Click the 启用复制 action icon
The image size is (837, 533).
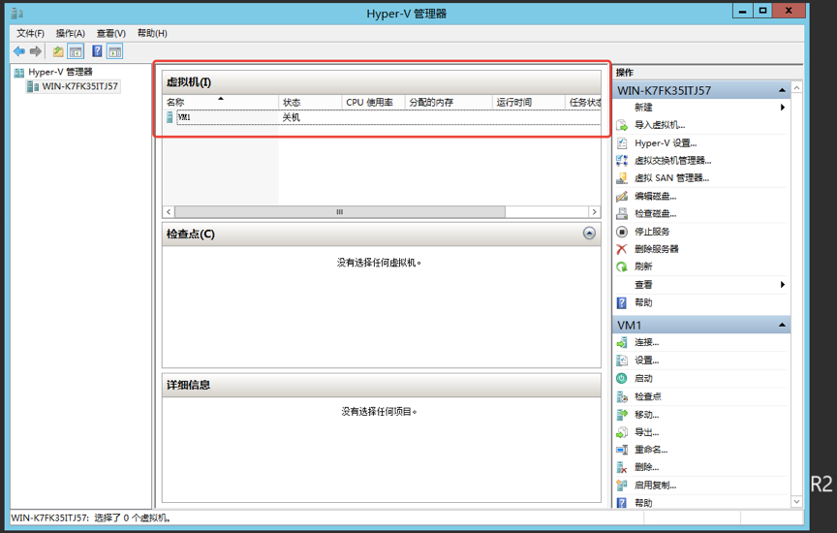click(x=622, y=485)
